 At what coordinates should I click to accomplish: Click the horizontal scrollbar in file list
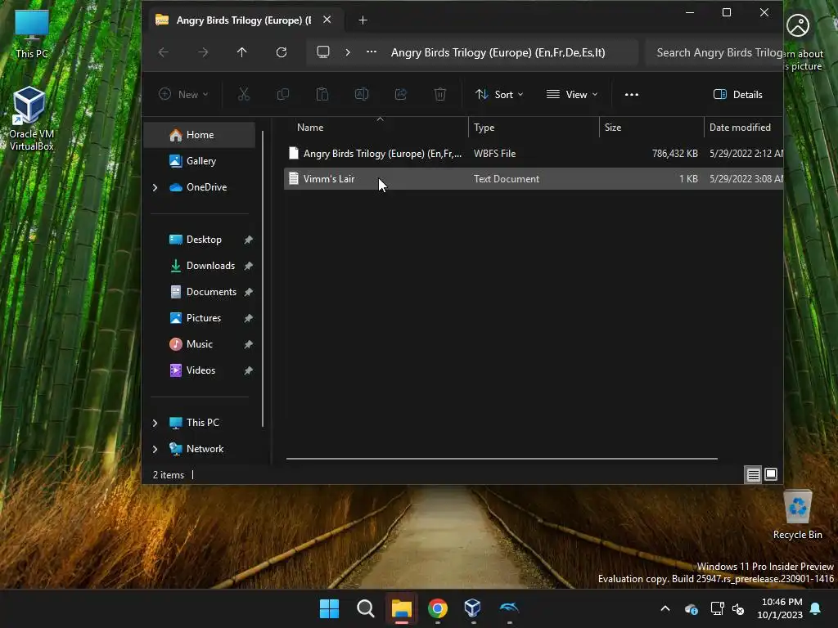tap(502, 458)
